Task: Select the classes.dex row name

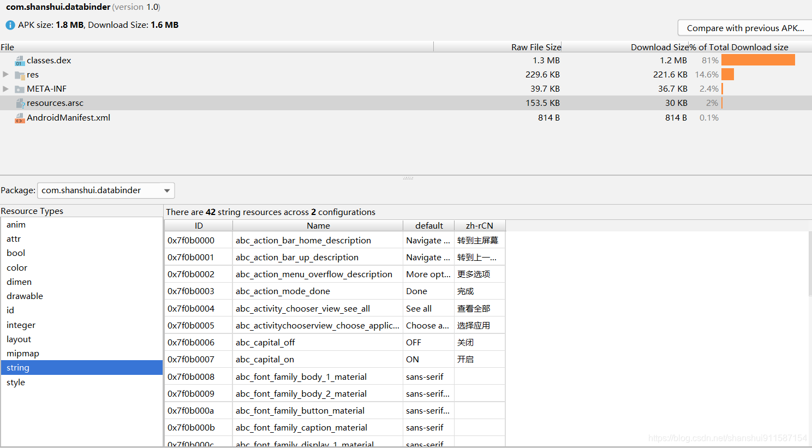Action: (x=49, y=61)
